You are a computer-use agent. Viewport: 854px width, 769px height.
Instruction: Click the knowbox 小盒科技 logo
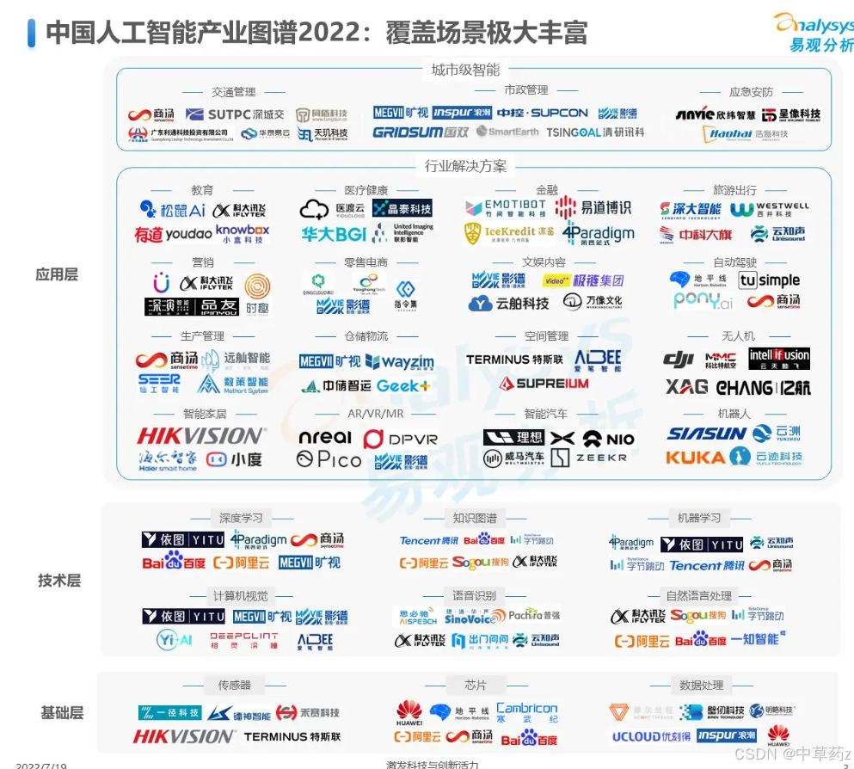tap(243, 234)
